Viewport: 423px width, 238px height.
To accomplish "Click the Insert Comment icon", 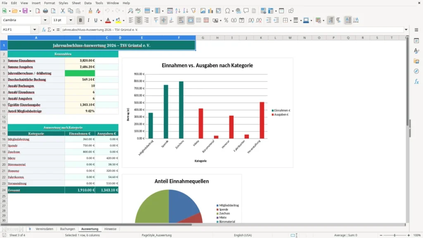I will [246, 11].
